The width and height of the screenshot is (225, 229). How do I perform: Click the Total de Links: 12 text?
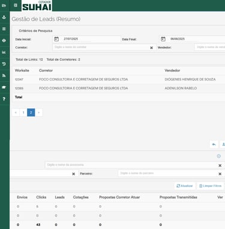[29, 60]
